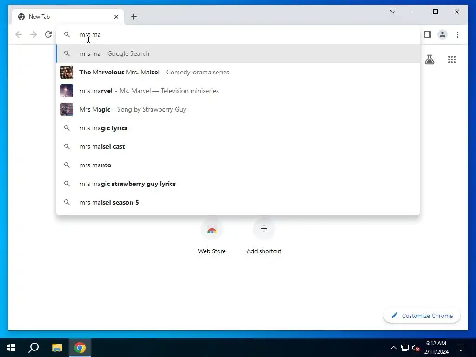Click the magnifier icon beside 'mrs maisel cast'
This screenshot has height=357, width=476.
tap(67, 146)
